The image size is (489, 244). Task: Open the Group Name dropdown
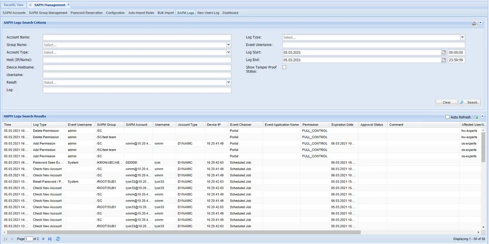[229, 45]
